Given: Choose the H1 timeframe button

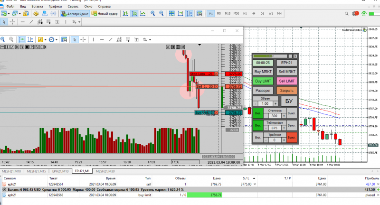Looking at the screenshot, I should (245, 14).
